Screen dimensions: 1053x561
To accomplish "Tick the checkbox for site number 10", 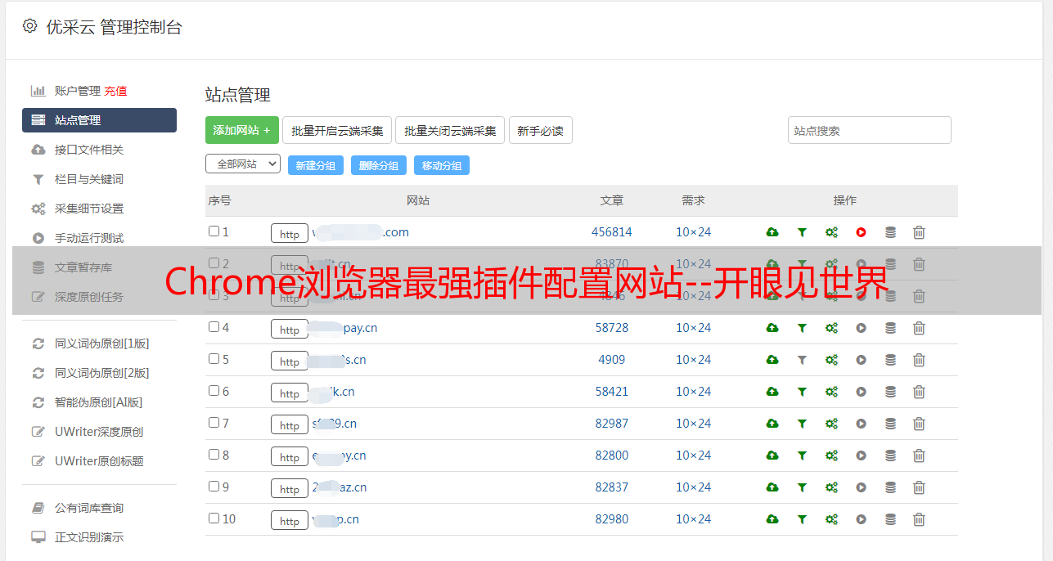I will pyautogui.click(x=214, y=518).
